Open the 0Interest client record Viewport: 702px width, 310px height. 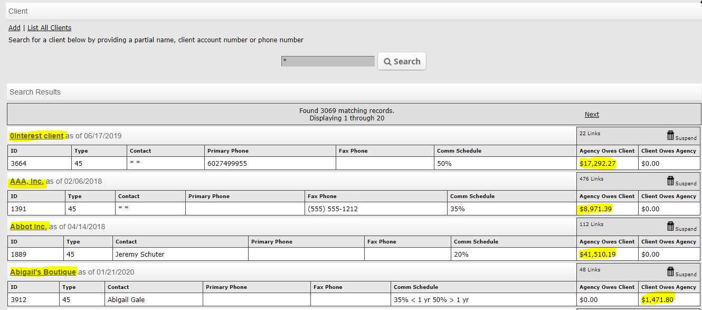click(x=36, y=136)
